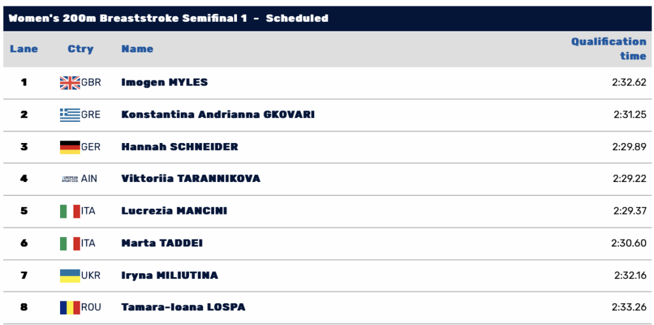Click the Ukraine flag icon
The width and height of the screenshot is (654, 325).
click(70, 275)
